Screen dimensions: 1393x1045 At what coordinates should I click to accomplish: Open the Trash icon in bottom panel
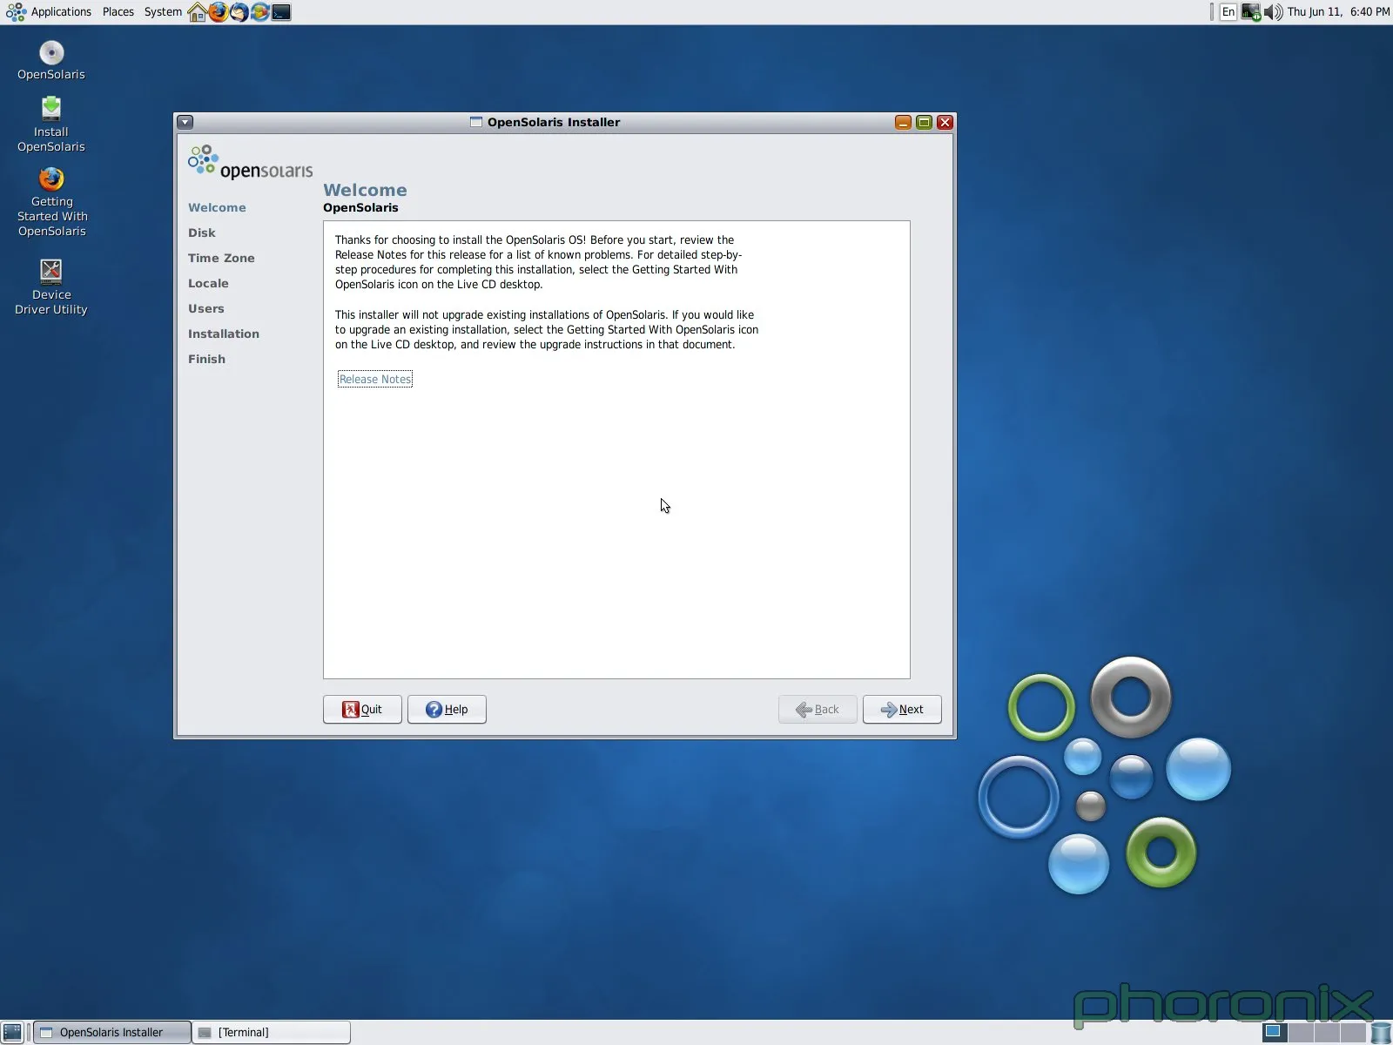(1381, 1033)
